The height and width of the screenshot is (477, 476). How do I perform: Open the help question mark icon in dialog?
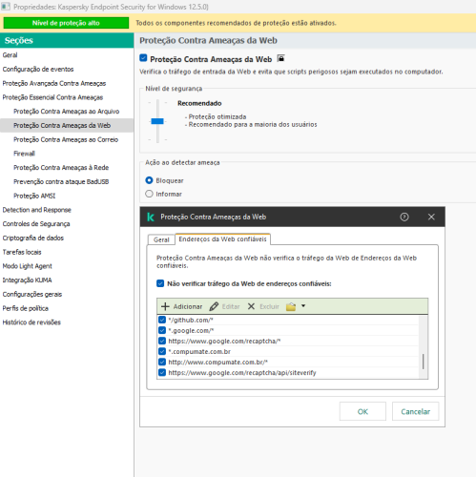tap(404, 217)
